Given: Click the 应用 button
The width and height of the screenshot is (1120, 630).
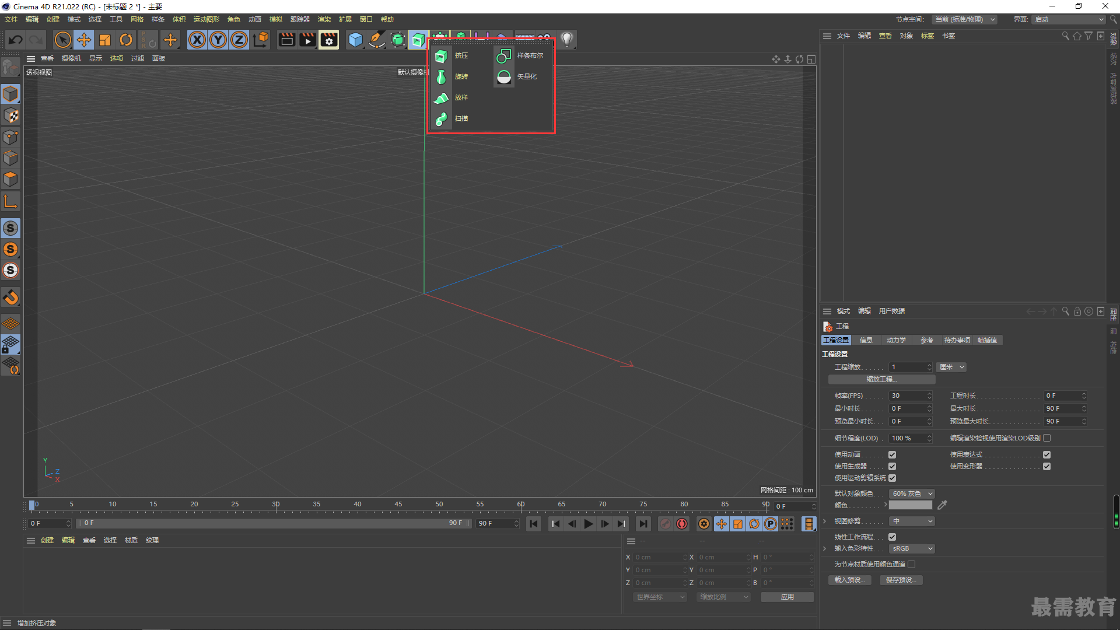Looking at the screenshot, I should point(787,597).
